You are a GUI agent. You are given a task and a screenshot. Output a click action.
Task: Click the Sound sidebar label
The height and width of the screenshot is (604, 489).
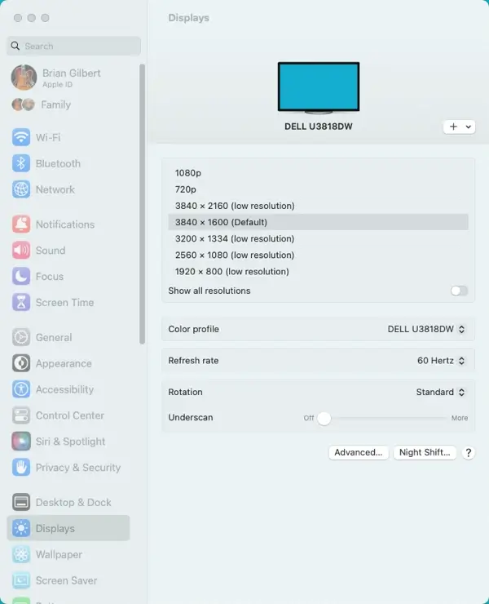click(x=51, y=251)
